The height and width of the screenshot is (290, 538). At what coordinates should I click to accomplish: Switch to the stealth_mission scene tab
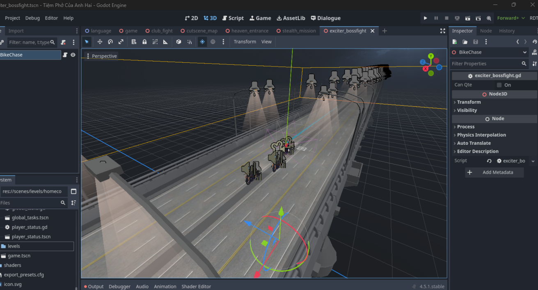click(299, 31)
